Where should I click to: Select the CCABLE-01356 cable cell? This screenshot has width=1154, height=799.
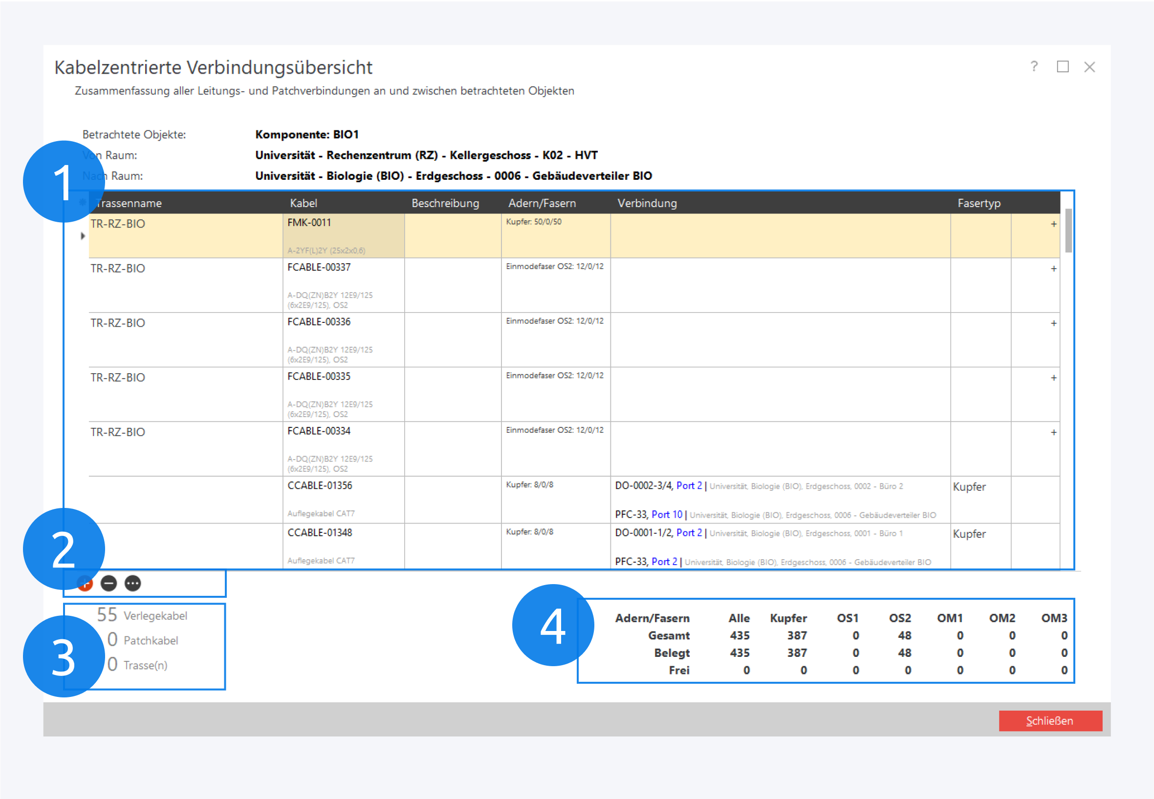click(320, 485)
